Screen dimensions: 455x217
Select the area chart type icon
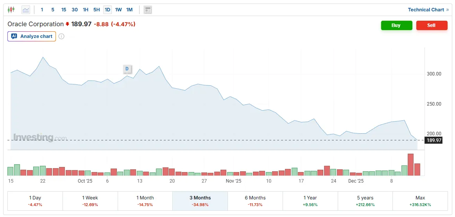(26, 10)
